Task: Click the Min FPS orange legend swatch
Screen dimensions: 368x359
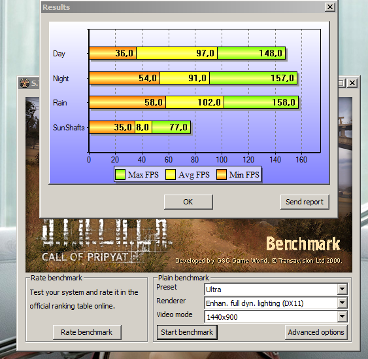Action: [x=222, y=174]
